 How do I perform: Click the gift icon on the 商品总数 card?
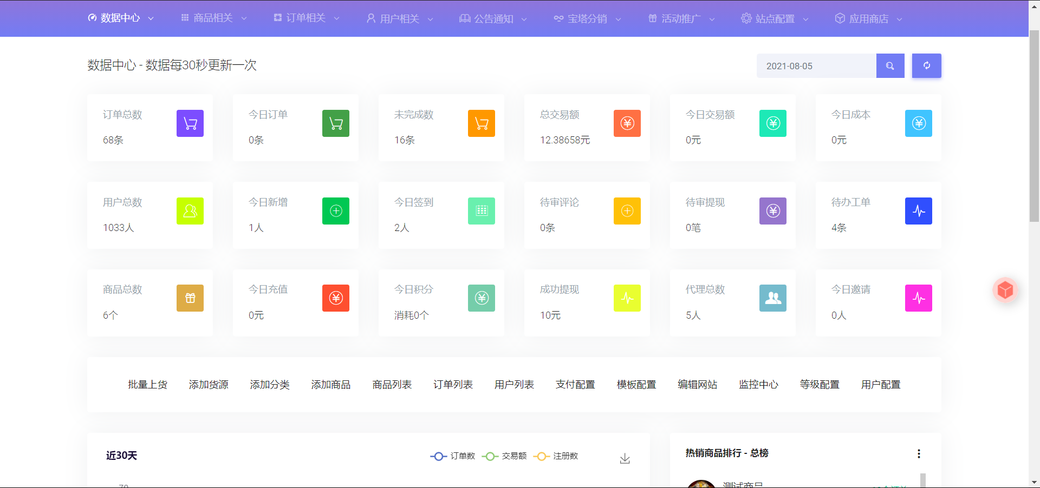click(x=190, y=298)
